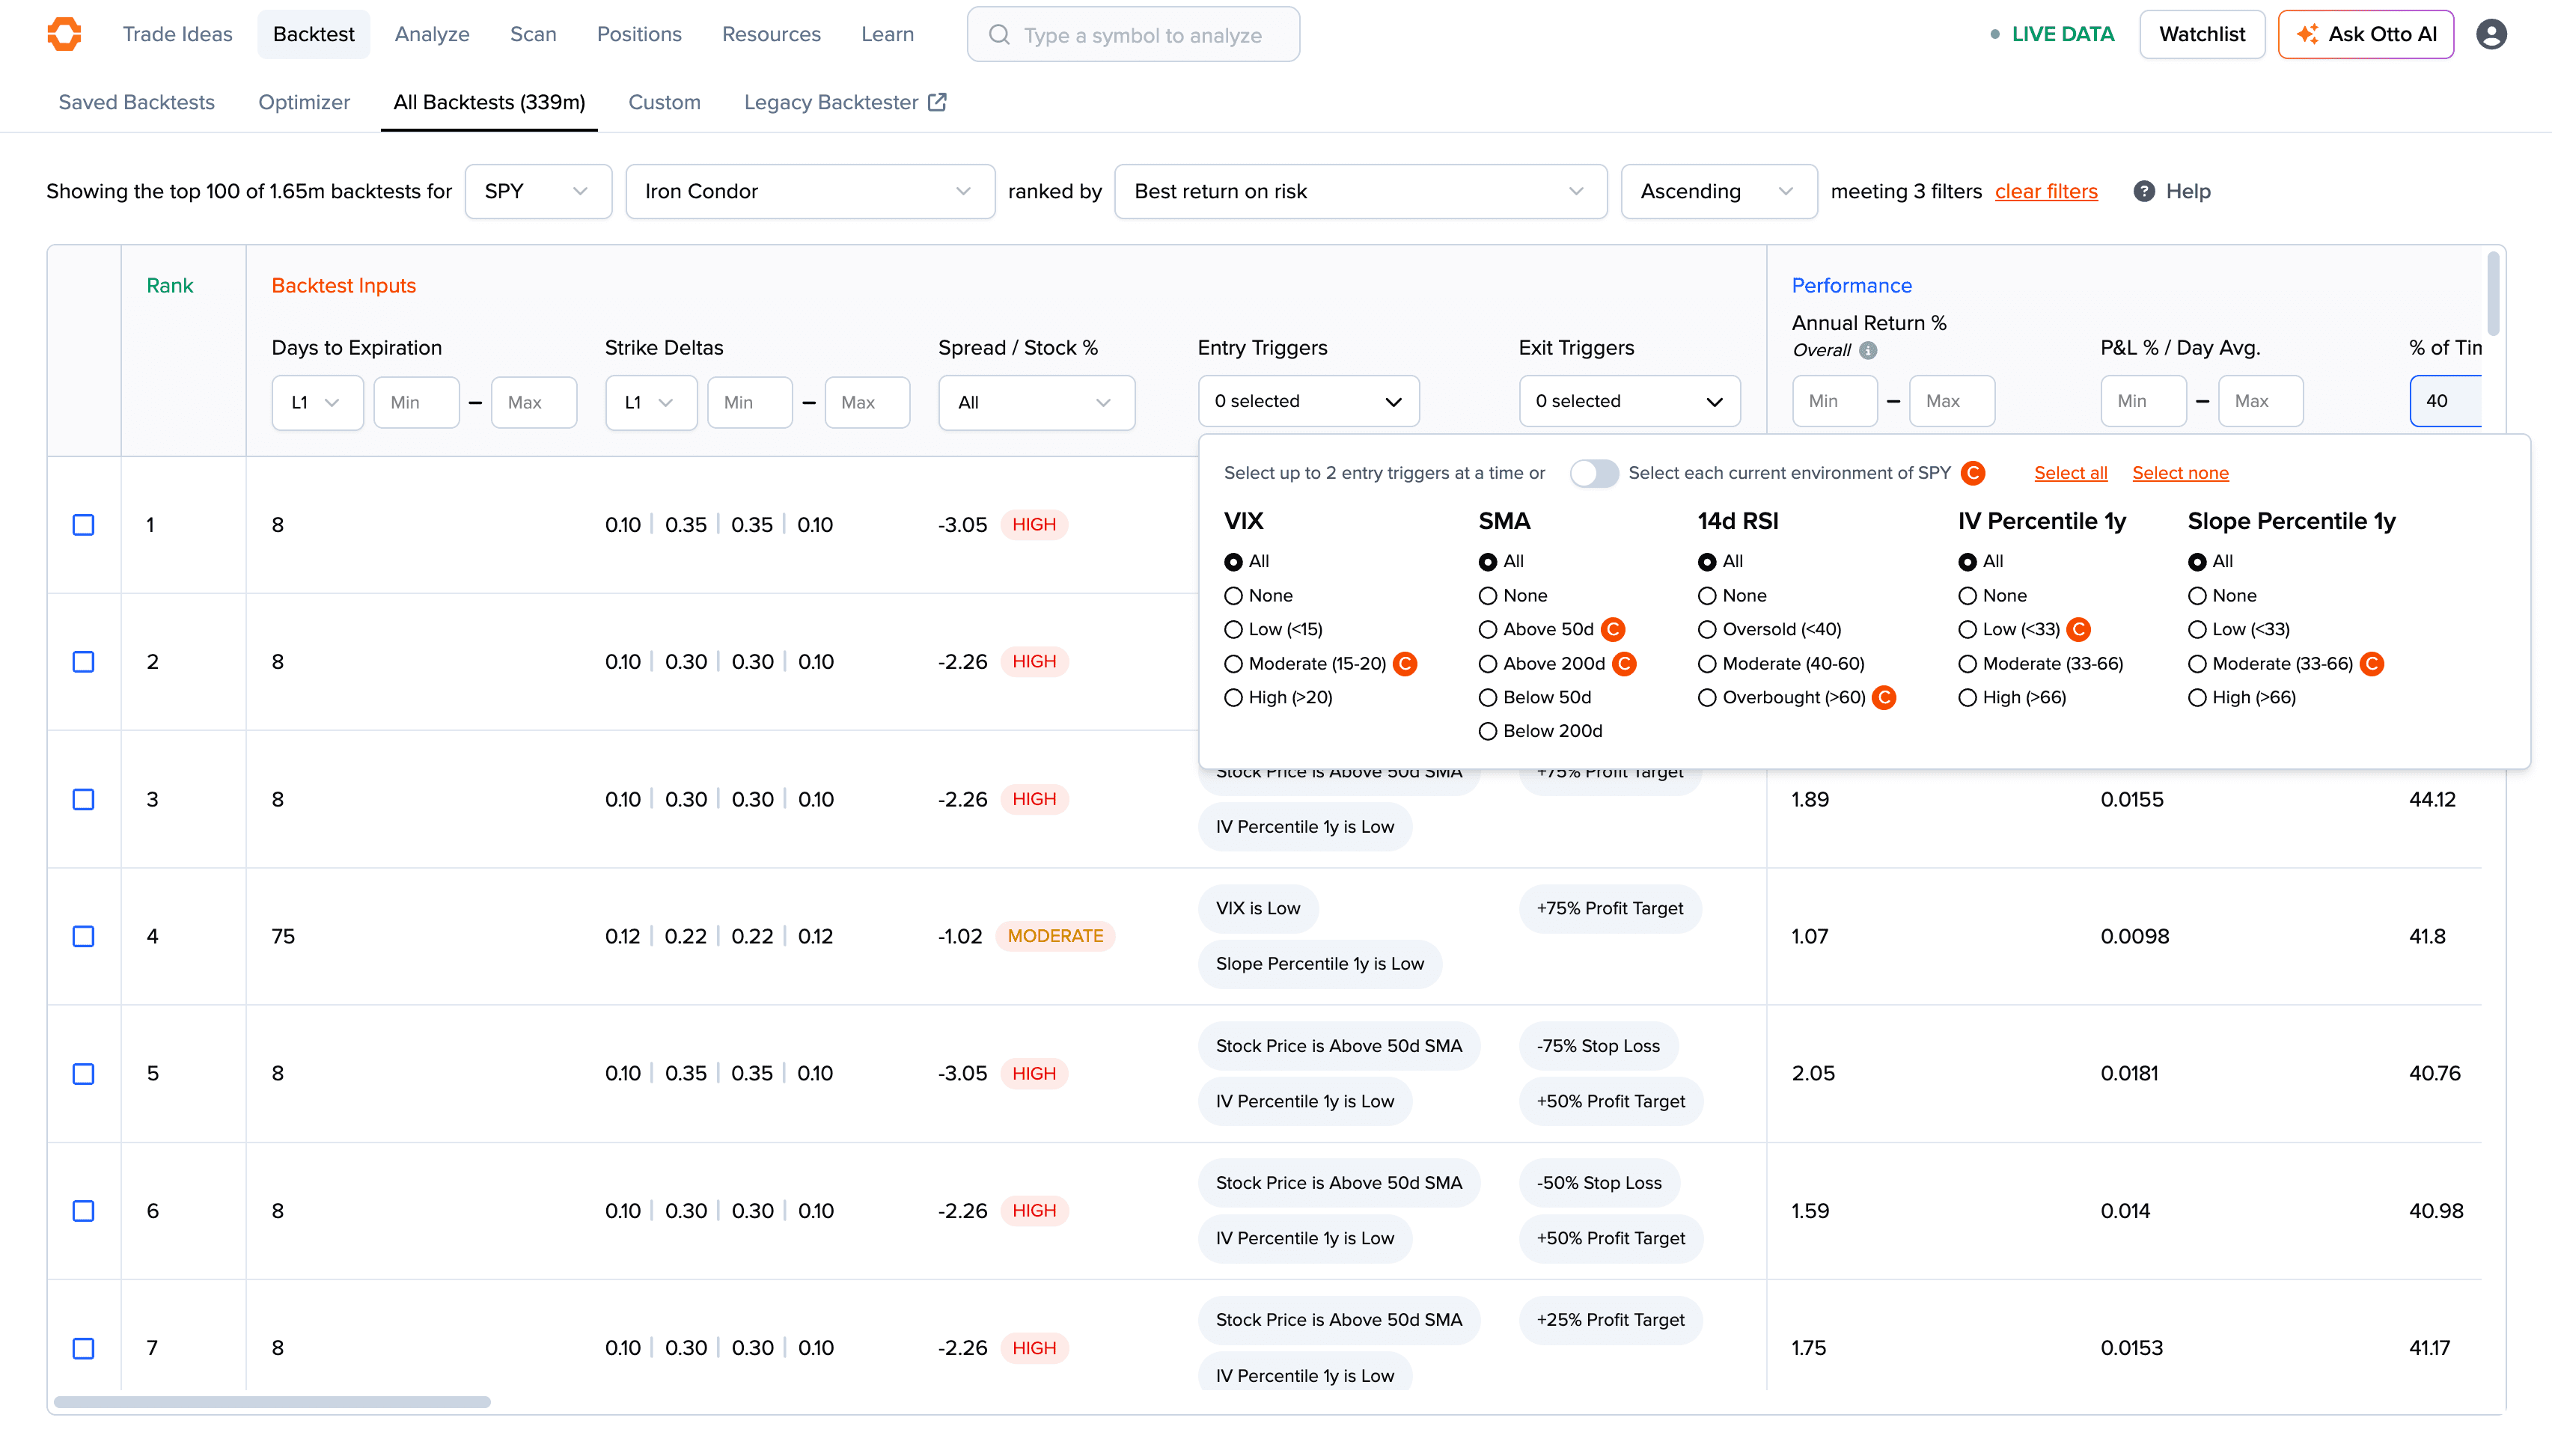Select SMA Below 200d radio option
The width and height of the screenshot is (2552, 1456).
pyautogui.click(x=1488, y=731)
